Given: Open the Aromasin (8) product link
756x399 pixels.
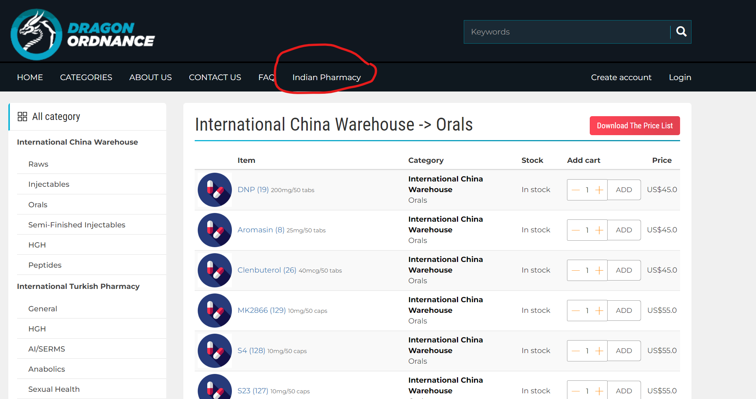Looking at the screenshot, I should (x=261, y=230).
